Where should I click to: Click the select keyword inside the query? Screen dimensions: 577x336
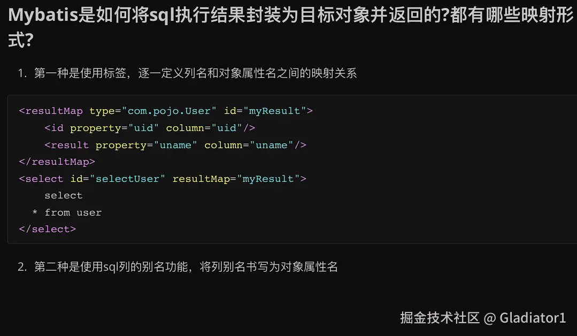click(x=63, y=195)
